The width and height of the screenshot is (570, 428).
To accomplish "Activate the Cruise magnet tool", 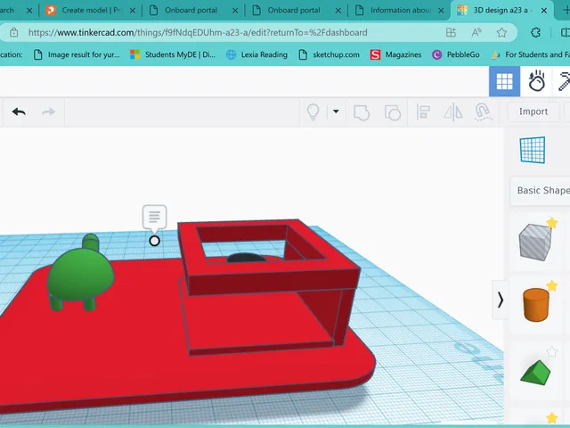I will pos(483,112).
